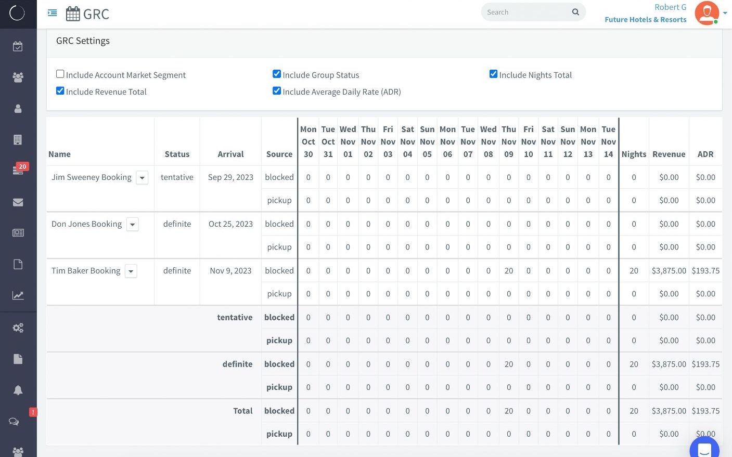Toggle the sidebar menu collapse icon
This screenshot has height=457, width=732.
[52, 13]
